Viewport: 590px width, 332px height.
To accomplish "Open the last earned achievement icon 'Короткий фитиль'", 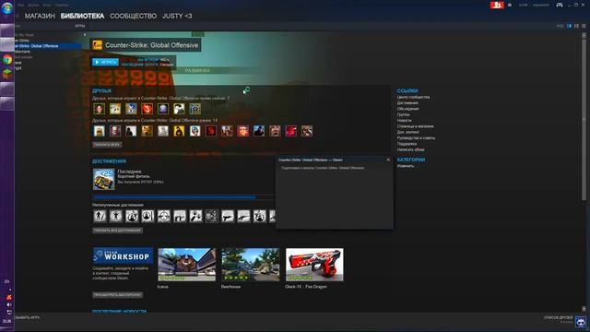I will click(104, 179).
